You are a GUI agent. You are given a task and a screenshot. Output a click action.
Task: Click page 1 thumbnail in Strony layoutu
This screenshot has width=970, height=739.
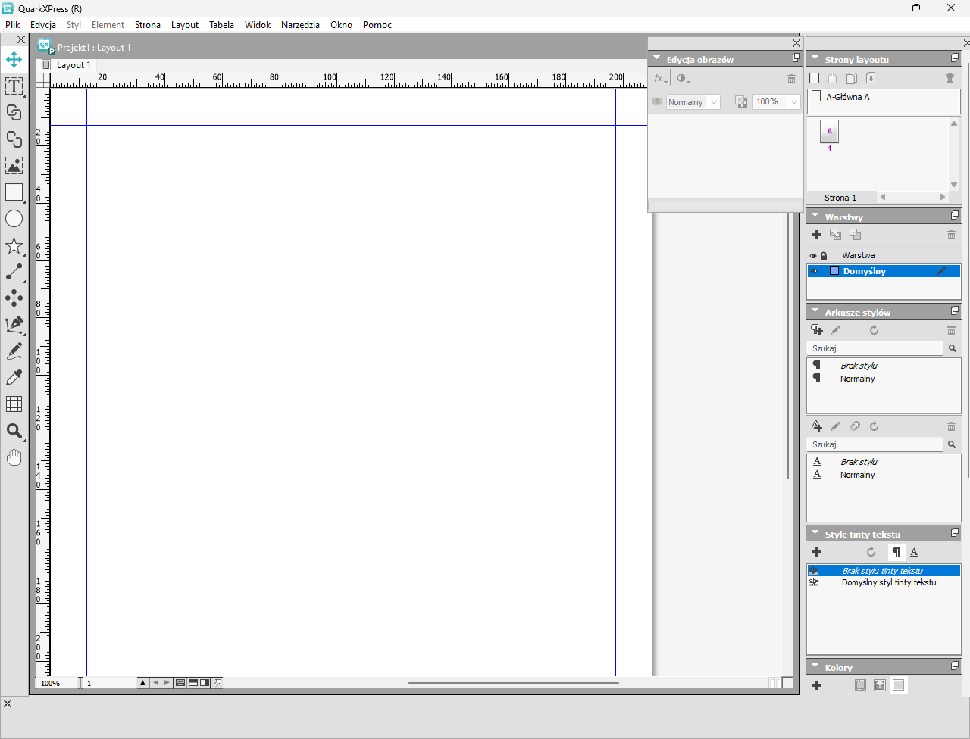[x=829, y=132]
